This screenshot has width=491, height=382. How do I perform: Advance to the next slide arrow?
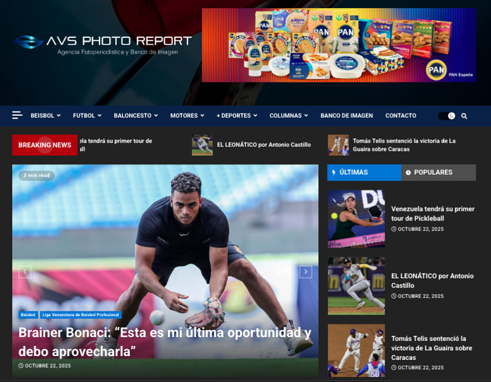pos(305,272)
